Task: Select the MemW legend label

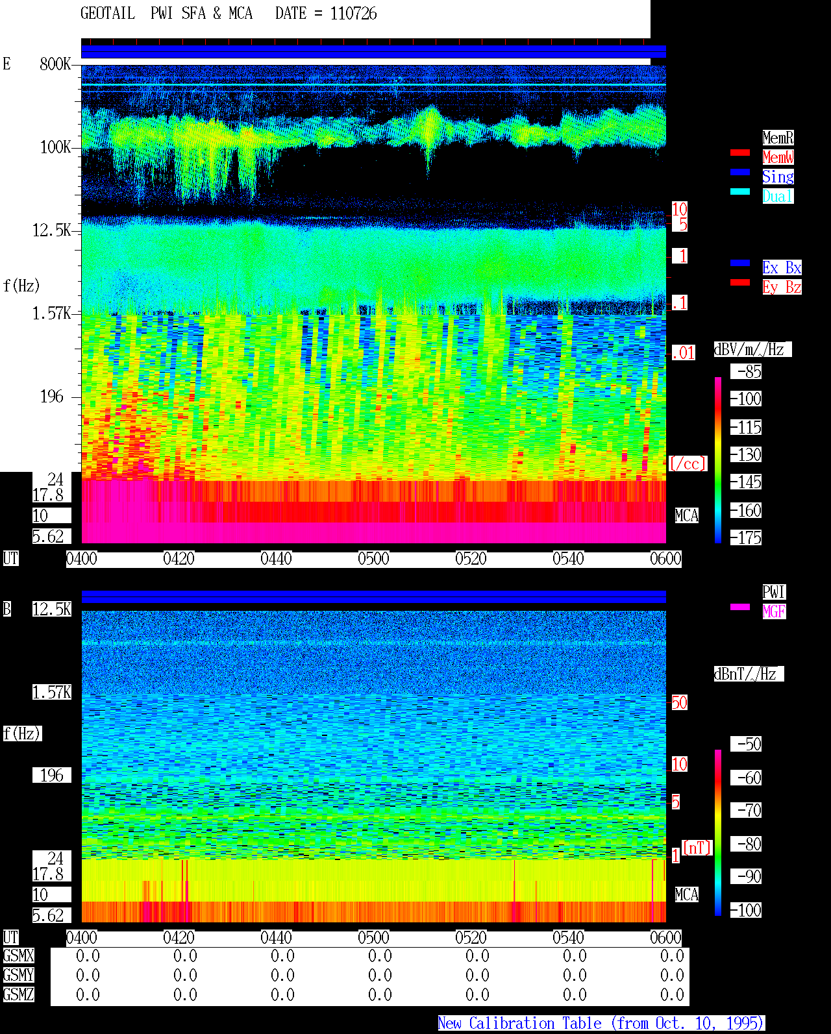Action: 778,157
